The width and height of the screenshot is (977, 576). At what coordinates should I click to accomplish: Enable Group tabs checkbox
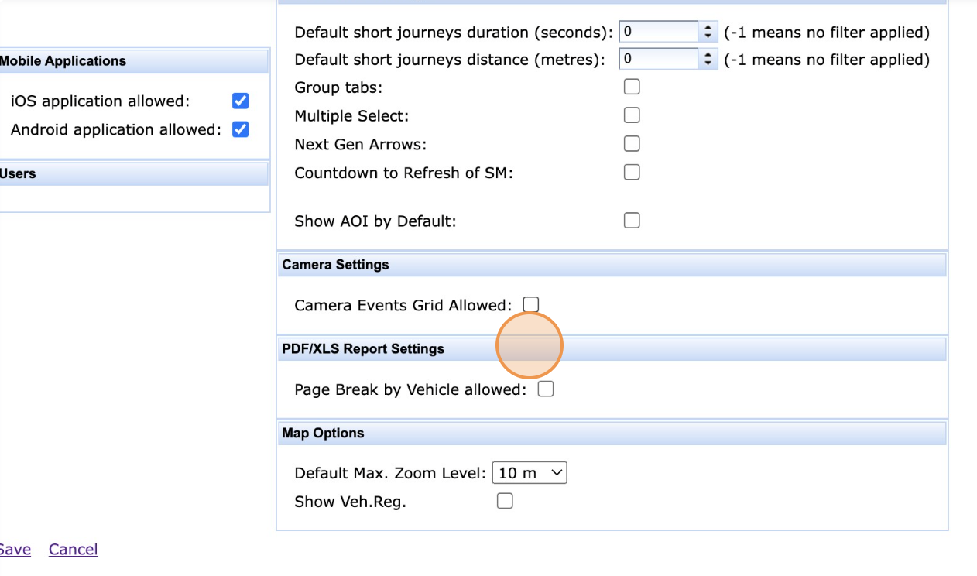(x=632, y=87)
